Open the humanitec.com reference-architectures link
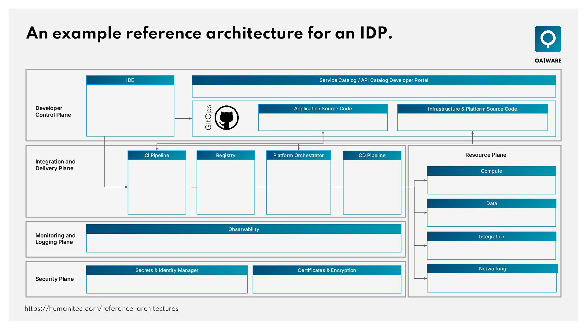This screenshot has height=330, width=587. tap(102, 309)
